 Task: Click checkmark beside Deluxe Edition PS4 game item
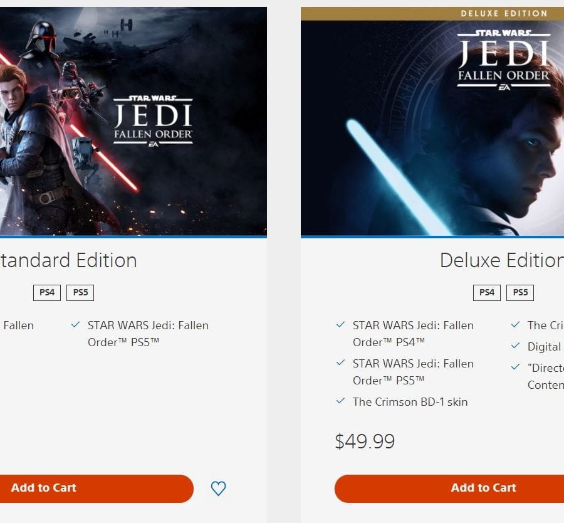(x=340, y=325)
